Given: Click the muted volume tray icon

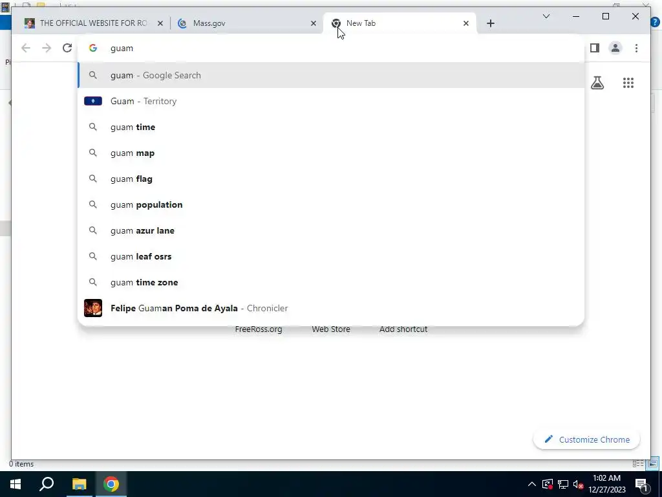Looking at the screenshot, I should (x=579, y=484).
